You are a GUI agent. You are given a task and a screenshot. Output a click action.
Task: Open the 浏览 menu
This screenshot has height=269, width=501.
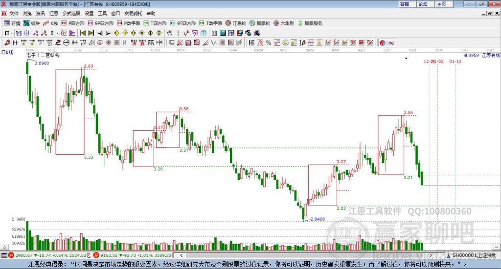coord(27,13)
